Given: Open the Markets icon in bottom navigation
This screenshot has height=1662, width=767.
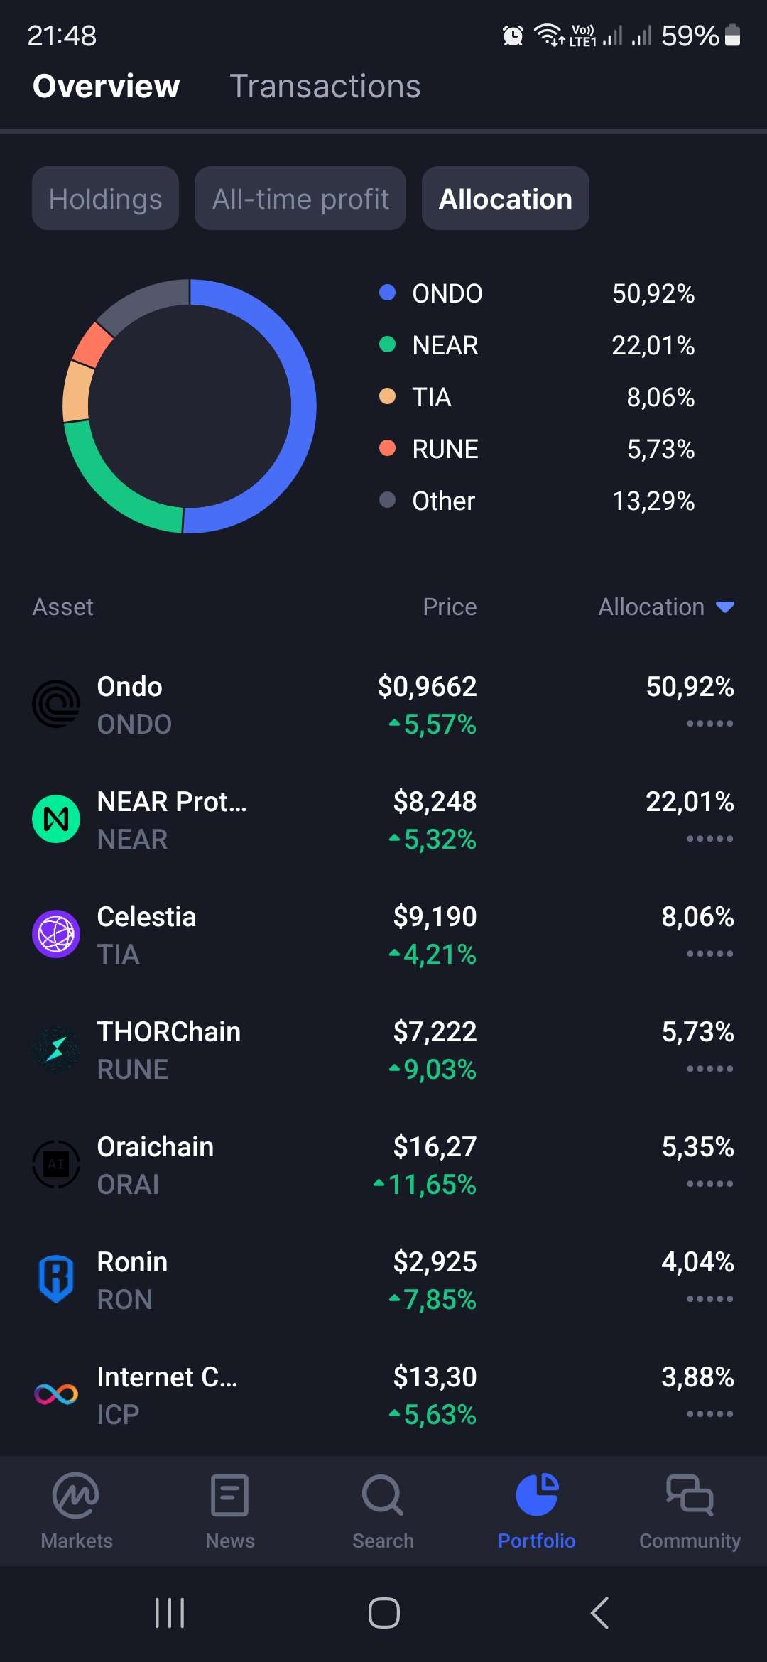Looking at the screenshot, I should (x=76, y=1496).
